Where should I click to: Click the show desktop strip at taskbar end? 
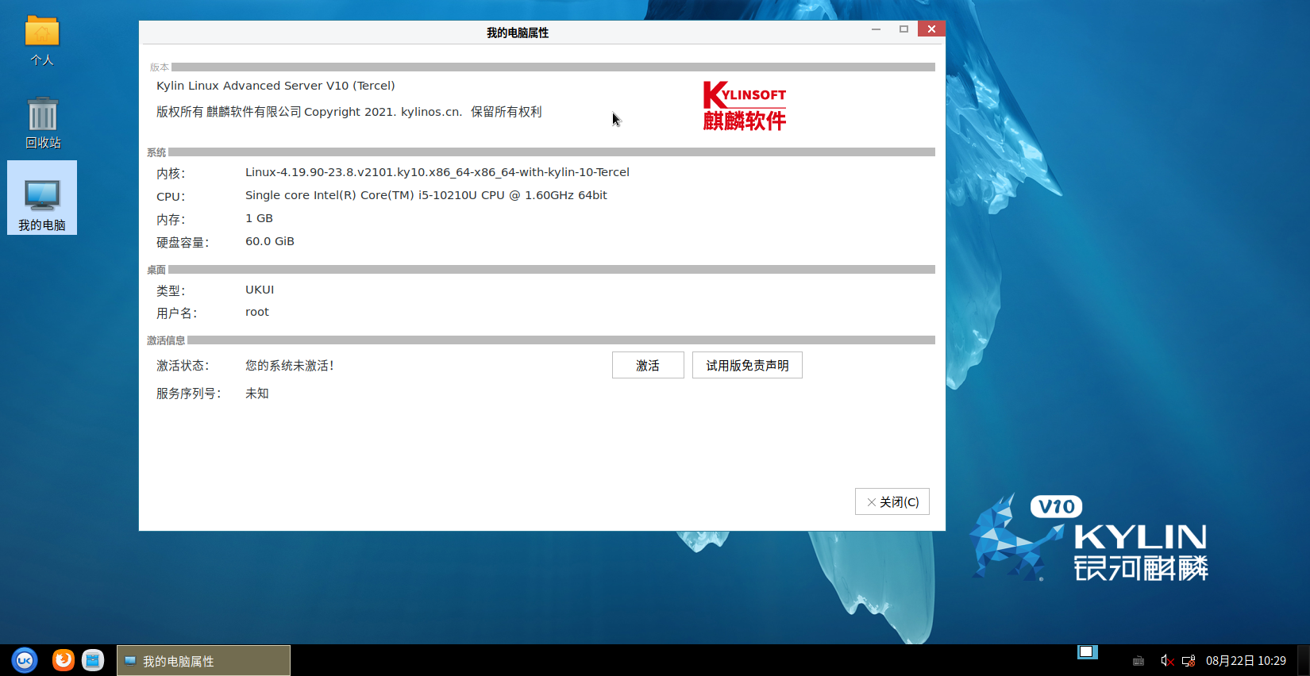1303,661
